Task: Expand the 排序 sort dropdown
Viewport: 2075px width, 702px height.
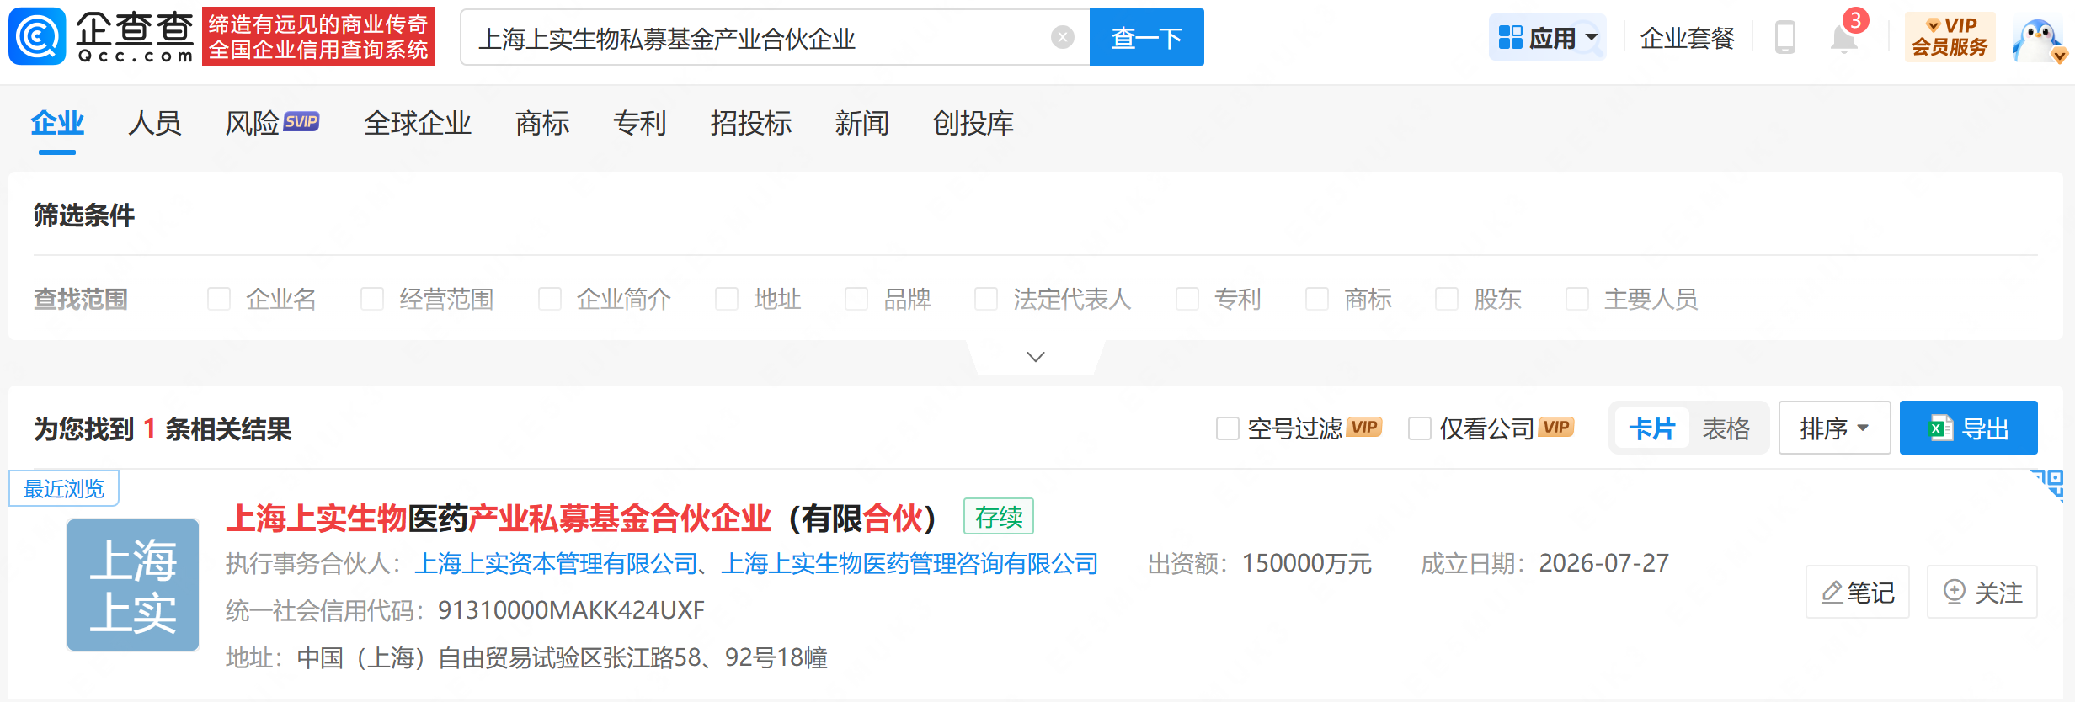Action: click(1834, 428)
